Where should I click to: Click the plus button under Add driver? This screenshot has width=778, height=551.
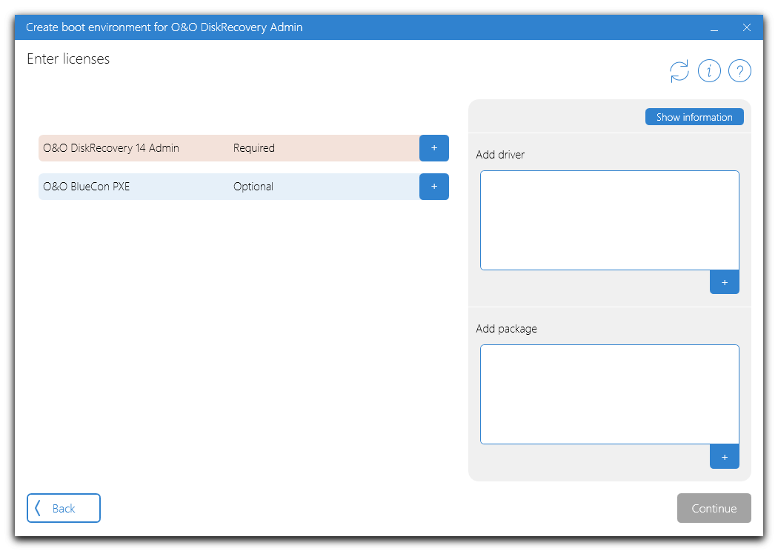click(725, 282)
